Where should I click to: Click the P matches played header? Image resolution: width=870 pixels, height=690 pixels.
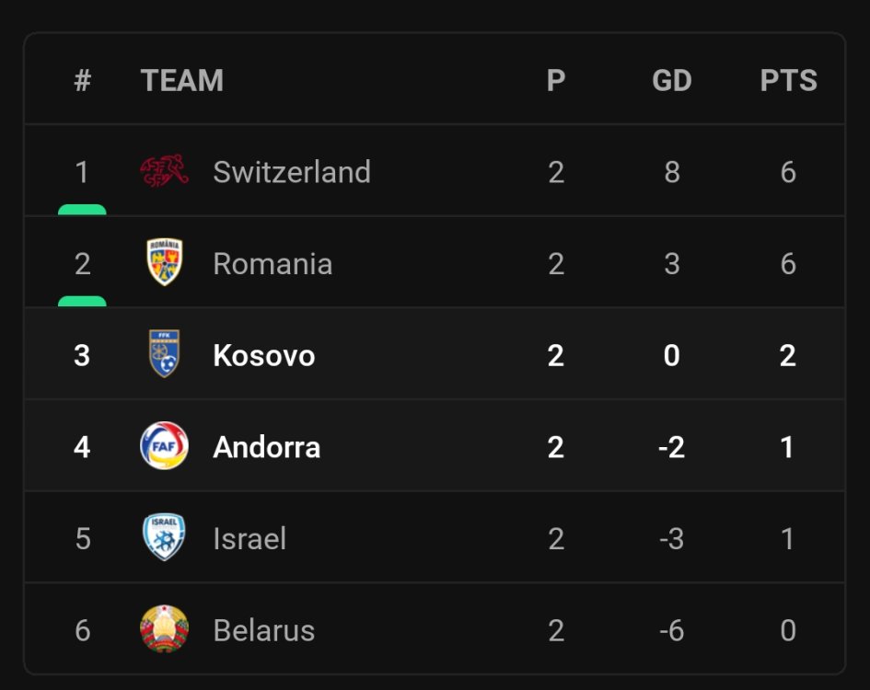[x=555, y=81]
